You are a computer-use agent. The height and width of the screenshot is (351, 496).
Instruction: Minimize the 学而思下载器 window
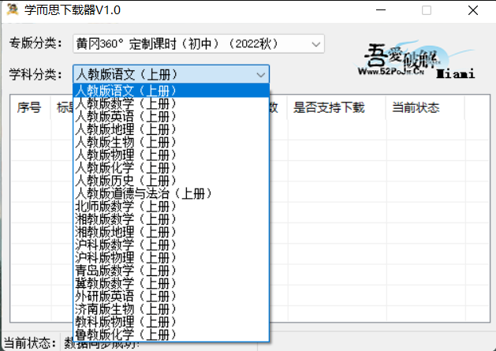381,10
